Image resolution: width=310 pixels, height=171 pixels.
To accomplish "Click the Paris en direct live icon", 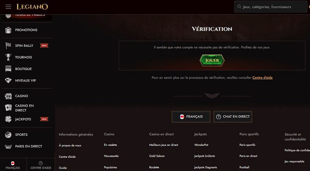I will [8, 146].
